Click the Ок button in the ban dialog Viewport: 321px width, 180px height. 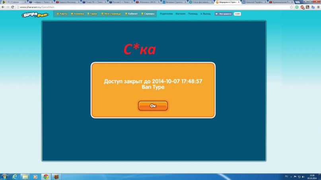click(x=153, y=106)
